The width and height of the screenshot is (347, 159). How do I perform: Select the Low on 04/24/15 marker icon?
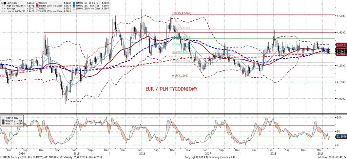[5, 11]
